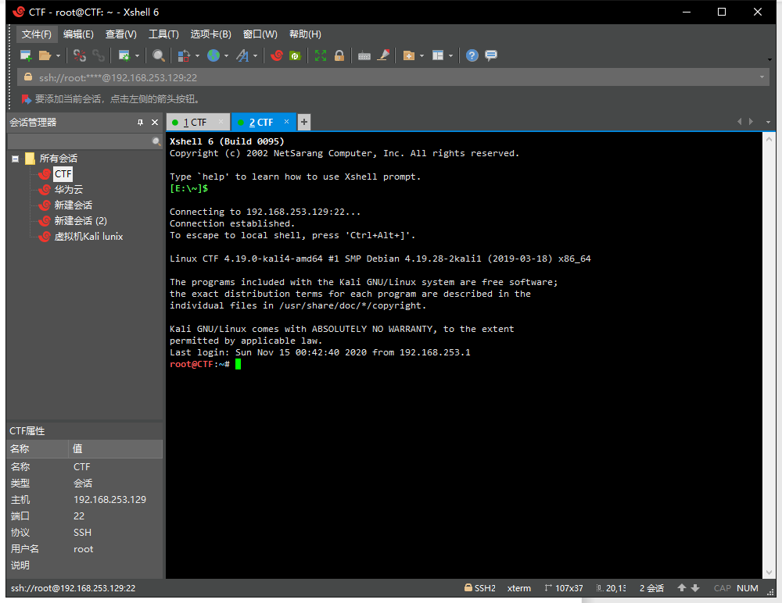Collapse the 所有会话 tree node

15,159
